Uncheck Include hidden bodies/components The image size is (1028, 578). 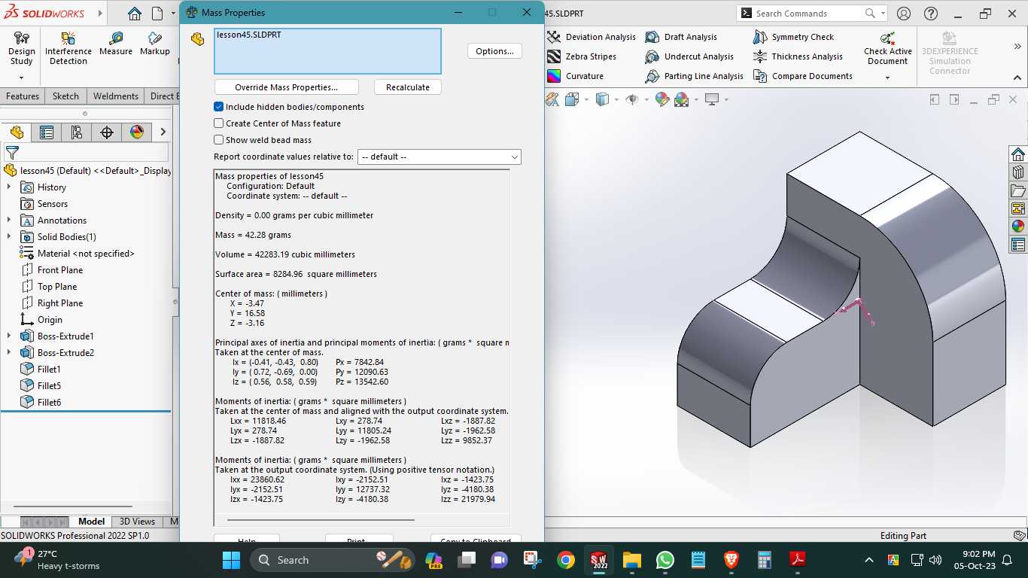pos(219,107)
